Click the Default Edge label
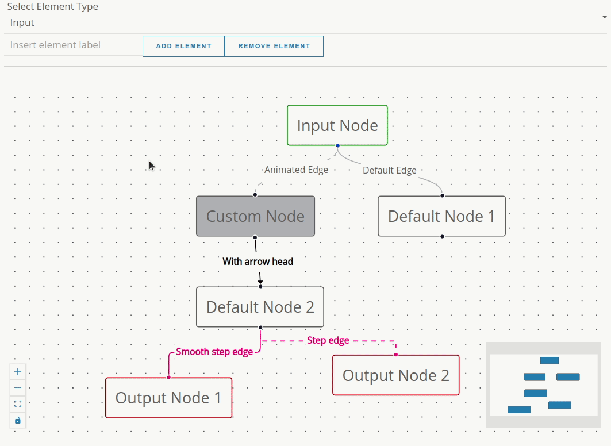The height and width of the screenshot is (446, 611). [x=389, y=170]
